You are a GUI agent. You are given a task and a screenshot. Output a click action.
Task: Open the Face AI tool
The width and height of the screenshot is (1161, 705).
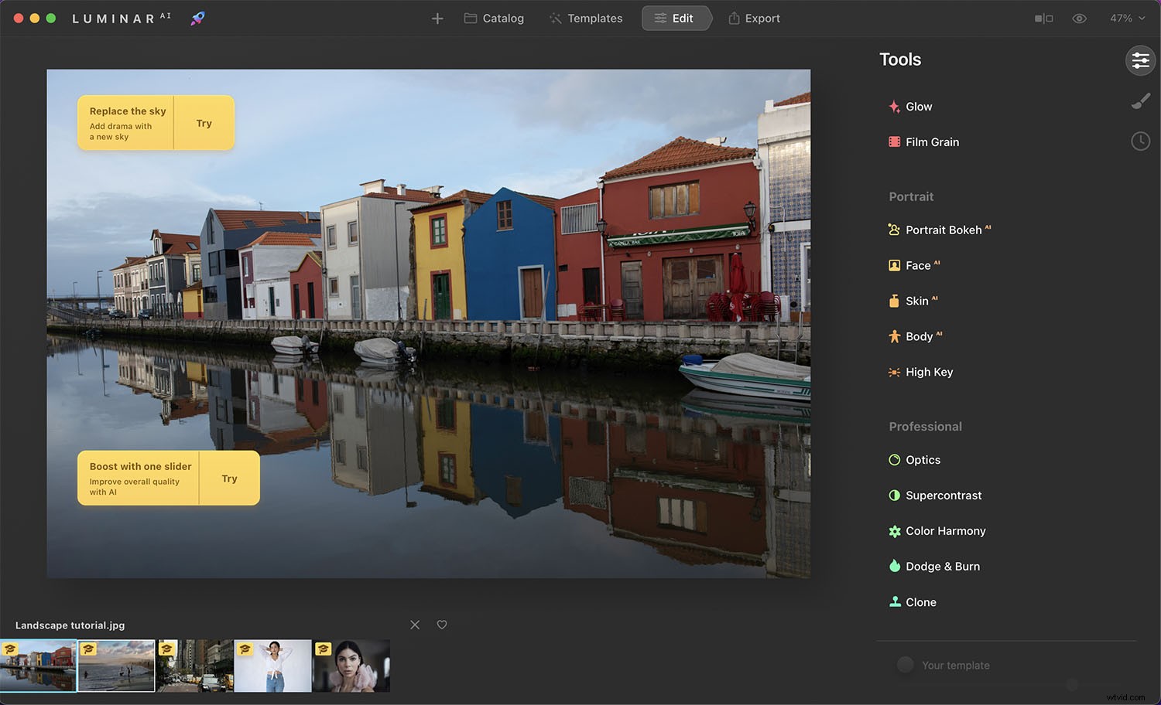click(921, 265)
